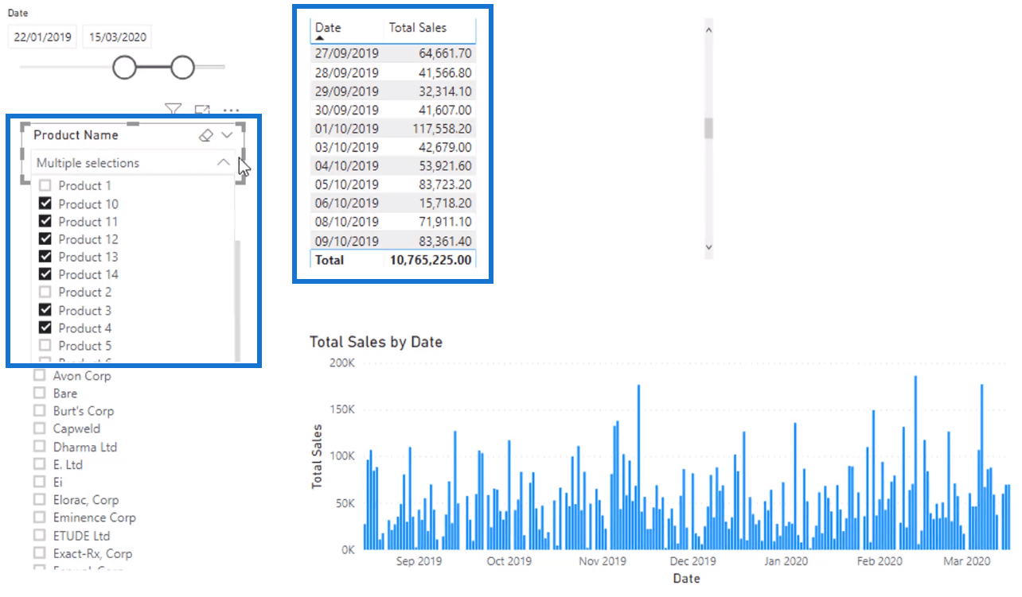Uncheck the Product 10 checkbox
This screenshot has width=1022, height=597.
[x=45, y=204]
